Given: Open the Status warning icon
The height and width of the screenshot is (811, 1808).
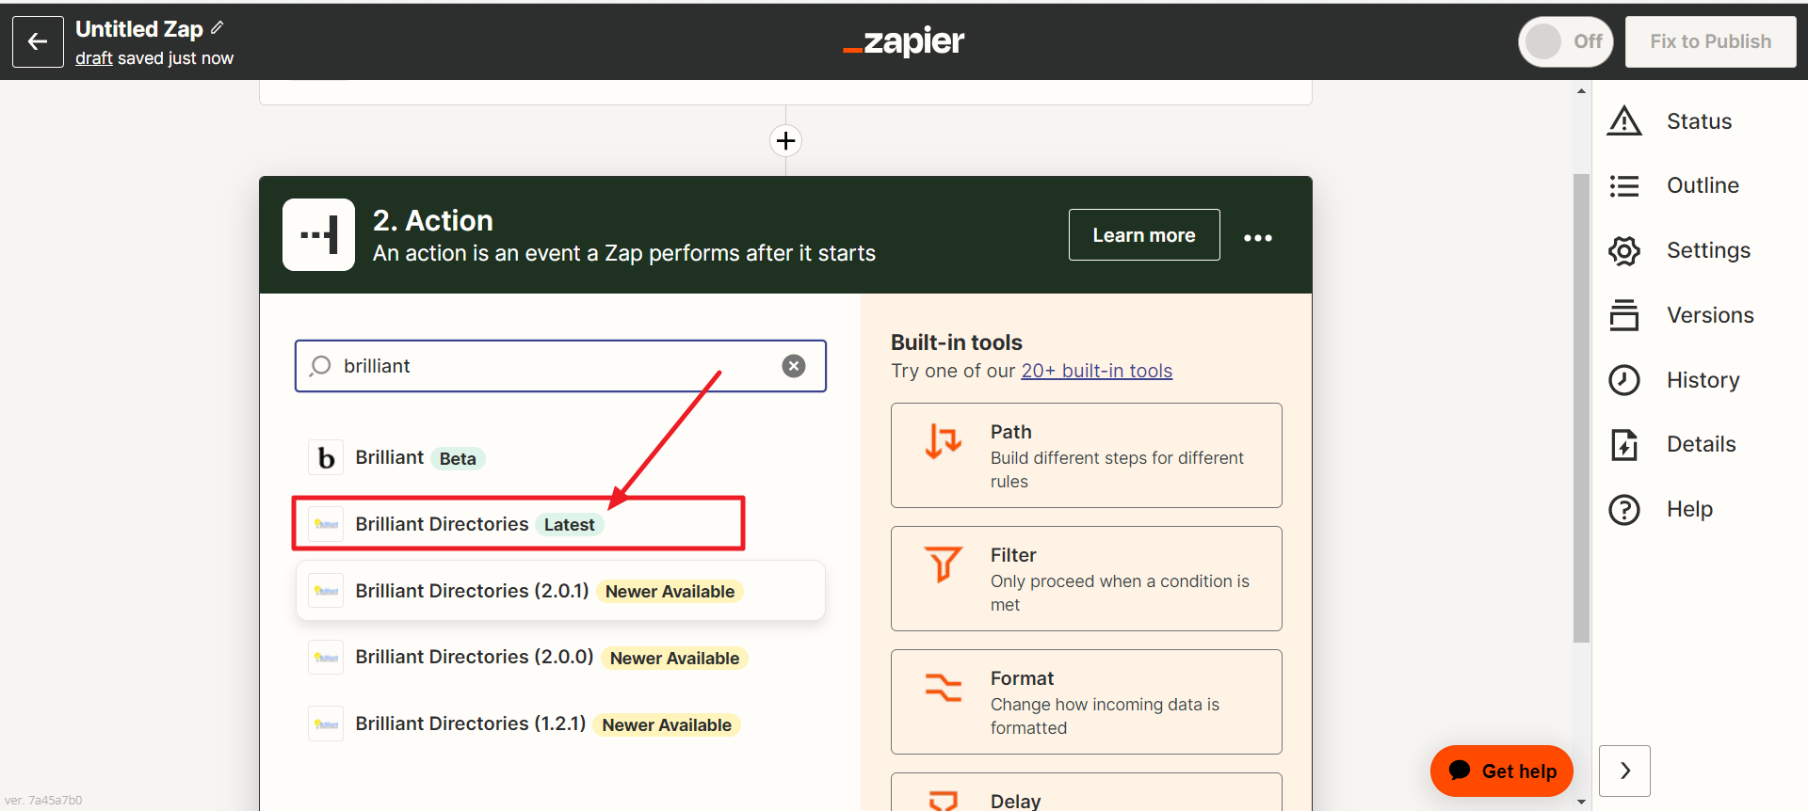Looking at the screenshot, I should point(1624,121).
